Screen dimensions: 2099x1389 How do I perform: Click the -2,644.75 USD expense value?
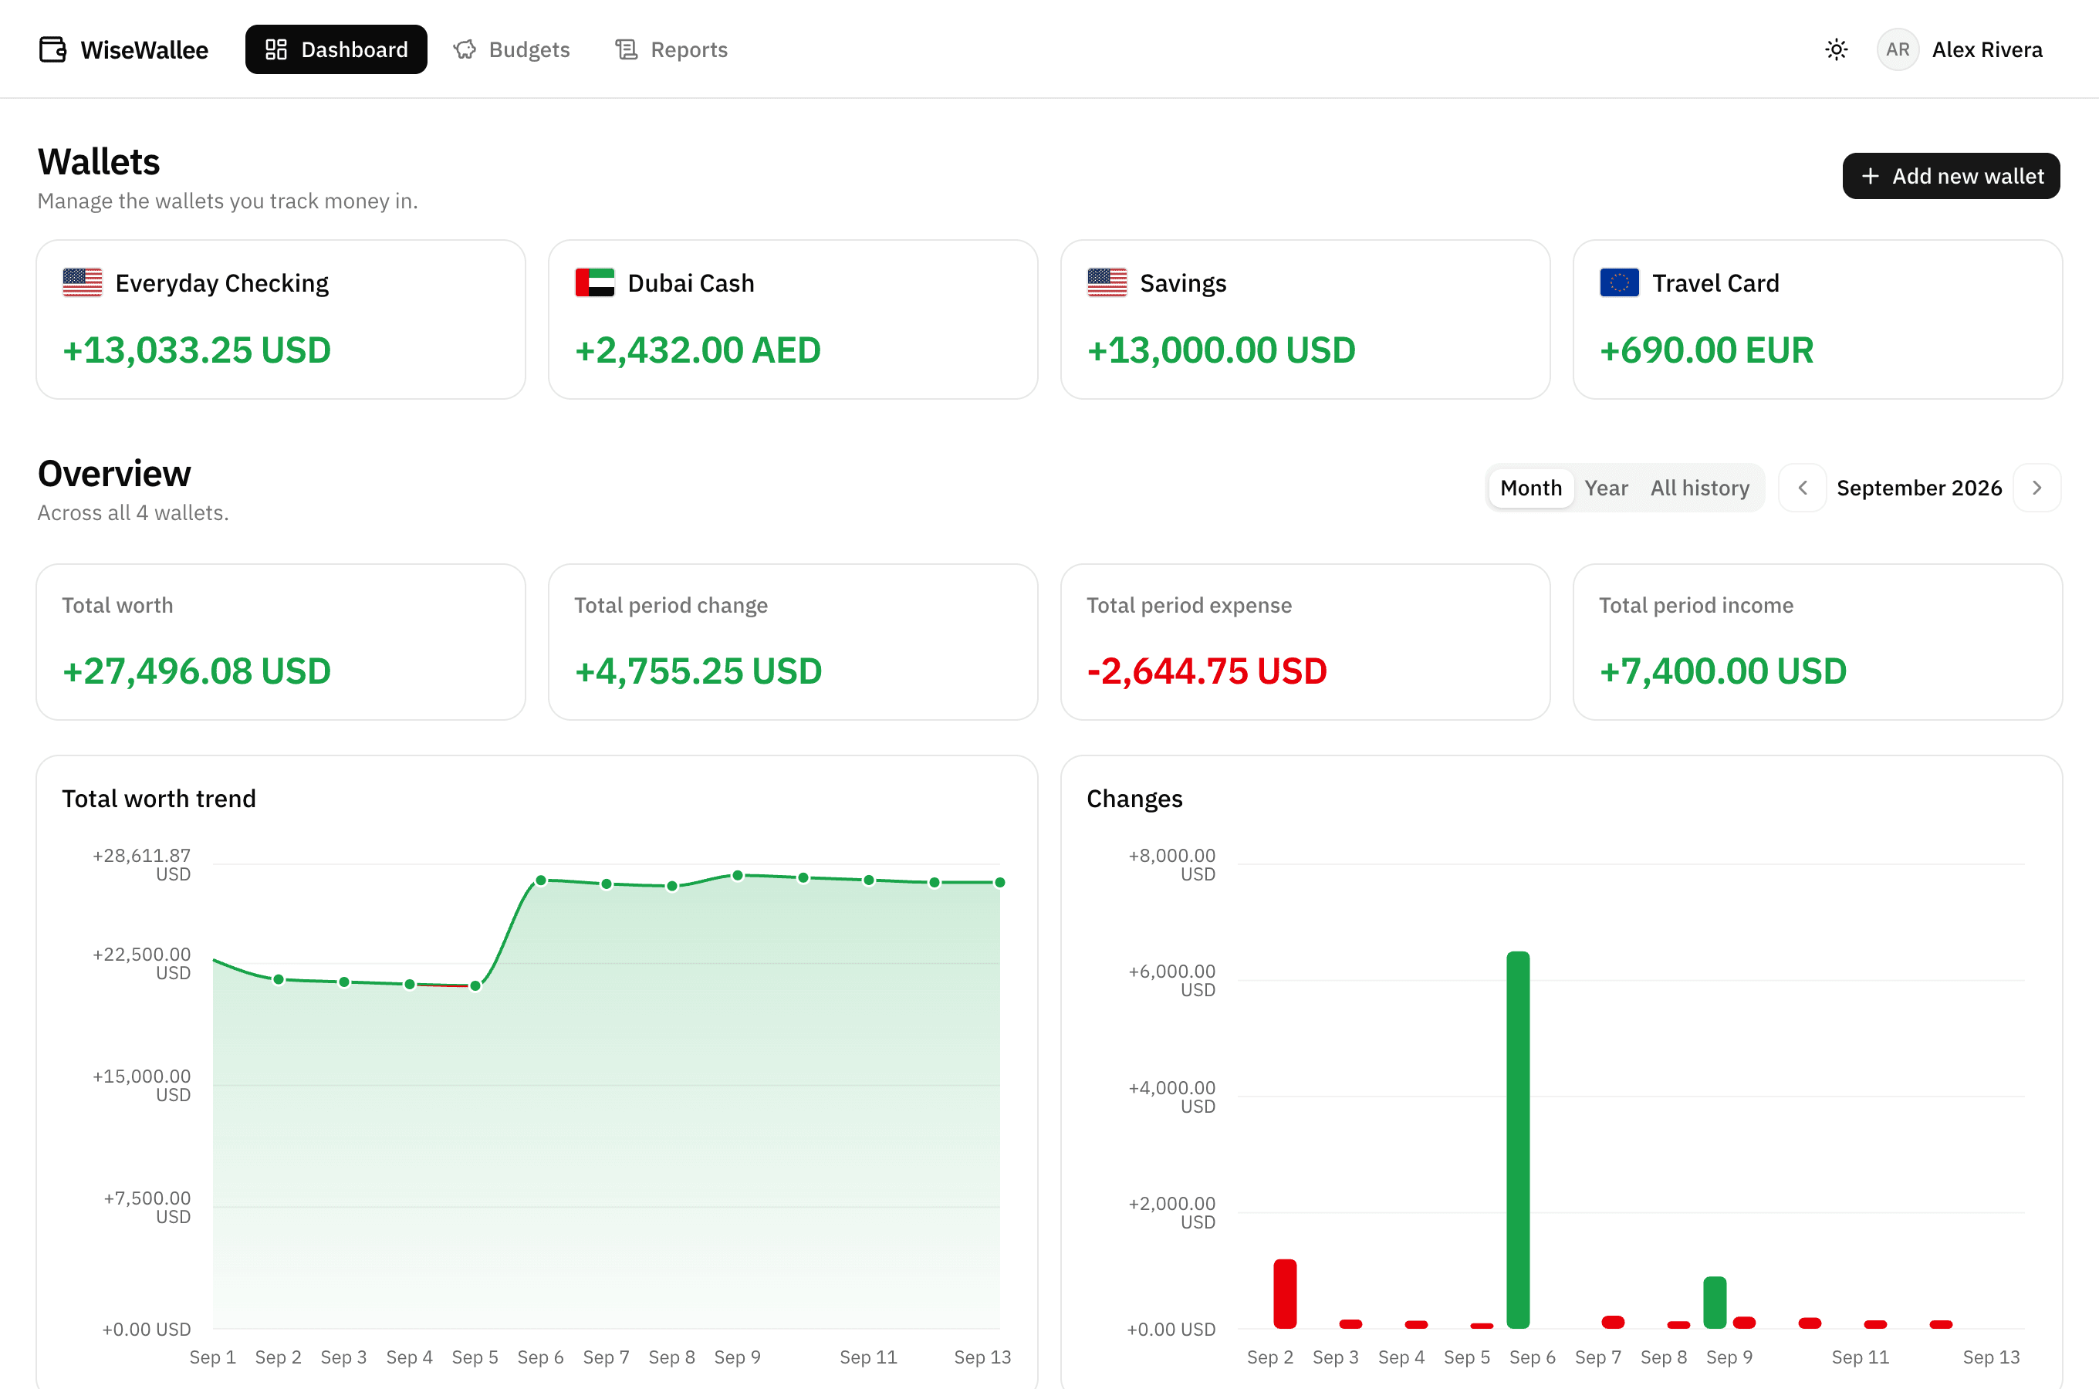(1206, 671)
